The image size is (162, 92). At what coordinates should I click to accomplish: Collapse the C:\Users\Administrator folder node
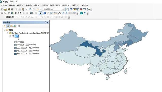point(7,33)
